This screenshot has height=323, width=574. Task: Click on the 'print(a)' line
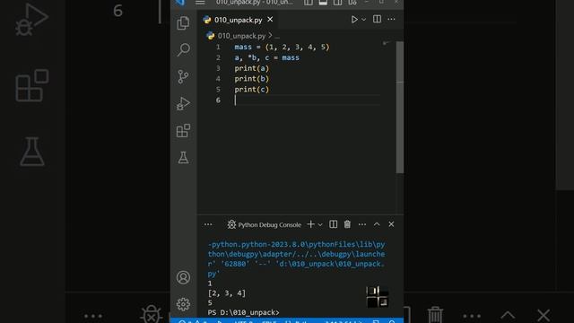251,68
